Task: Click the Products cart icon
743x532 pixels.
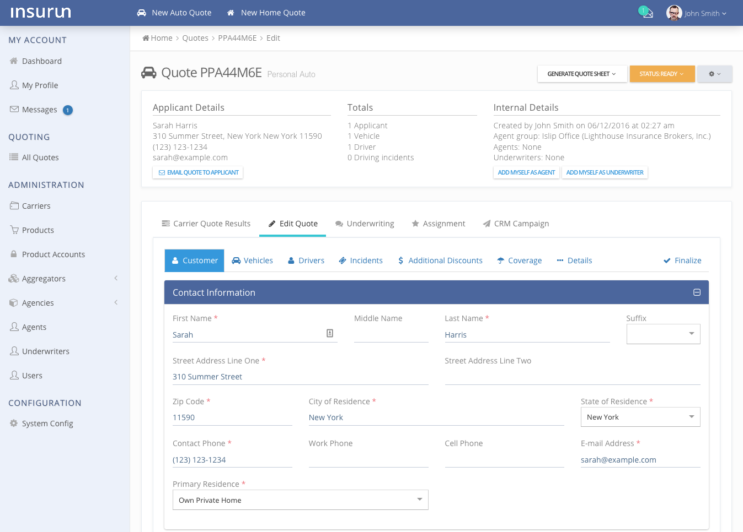Action: (x=14, y=230)
